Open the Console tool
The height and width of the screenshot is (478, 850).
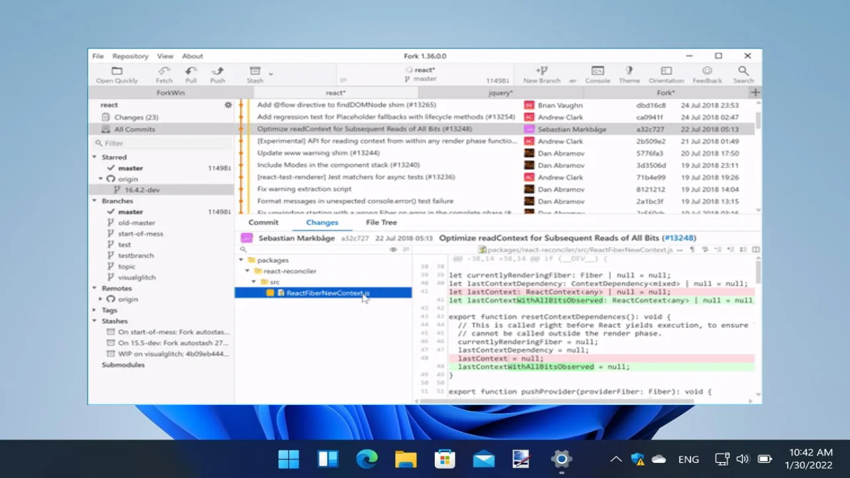598,71
